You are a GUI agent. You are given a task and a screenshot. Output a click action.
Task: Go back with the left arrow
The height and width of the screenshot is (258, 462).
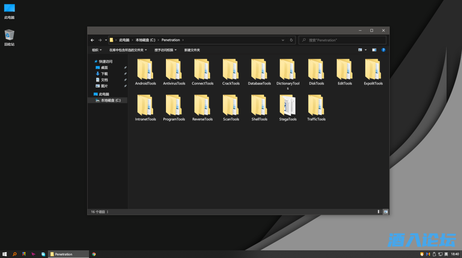(x=92, y=40)
